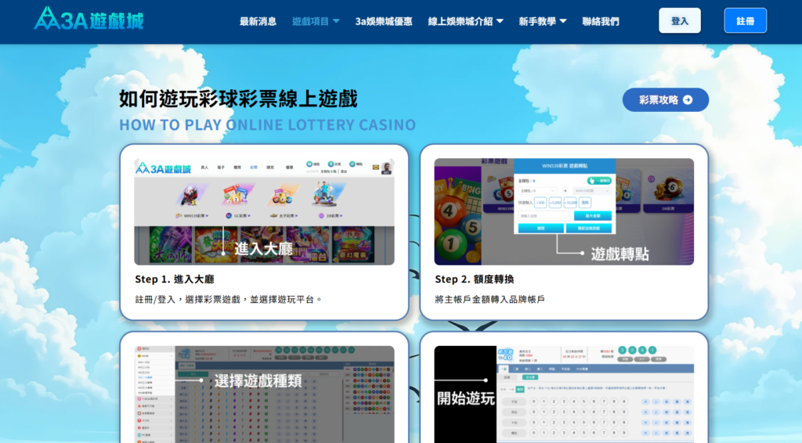Click the 登入 login button

click(x=680, y=21)
